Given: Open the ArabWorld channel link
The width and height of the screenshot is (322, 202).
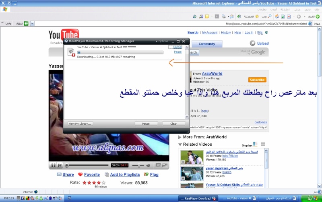Looking at the screenshot, I should click(212, 74).
